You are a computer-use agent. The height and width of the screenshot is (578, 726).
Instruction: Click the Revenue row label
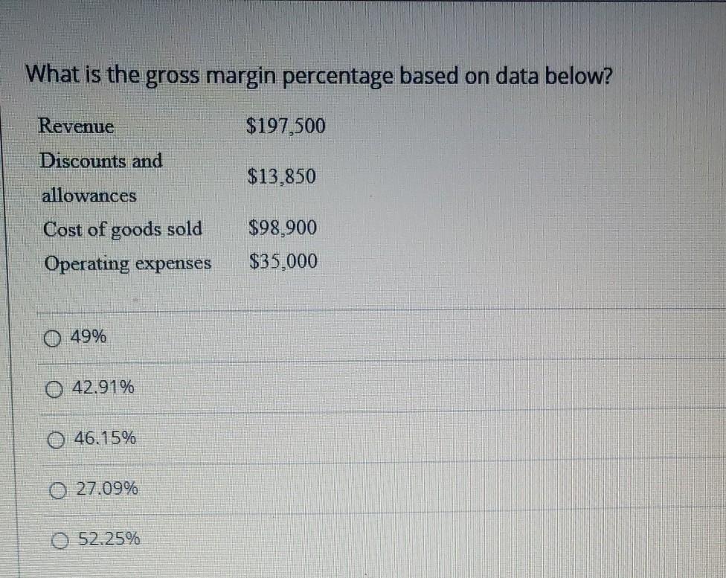77,126
